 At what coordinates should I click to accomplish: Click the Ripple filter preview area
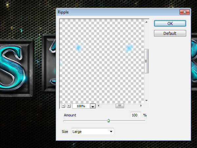102,61
